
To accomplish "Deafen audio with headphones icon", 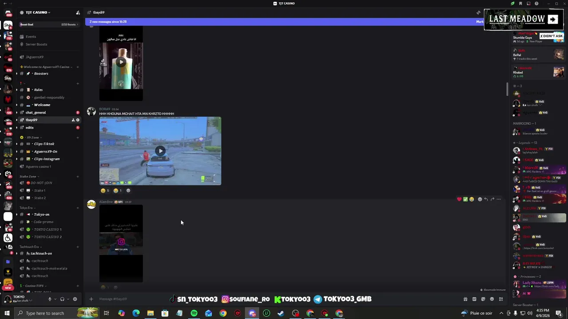I will pos(62,299).
